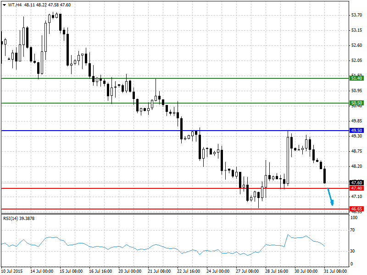Viewport: 367px width, 275px height.
Task: Select the red horizontal line at 46.65
Action: [x=175, y=209]
